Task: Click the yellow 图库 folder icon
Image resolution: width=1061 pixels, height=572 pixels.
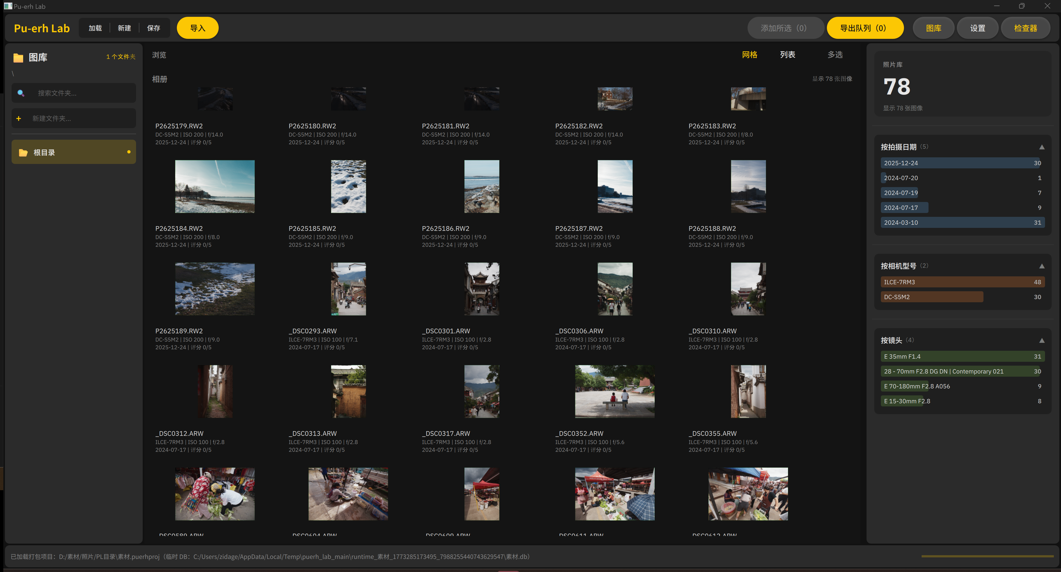Action: (x=18, y=58)
